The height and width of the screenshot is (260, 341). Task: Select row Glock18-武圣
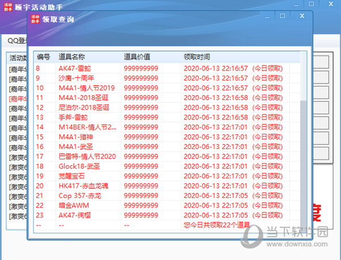(x=167, y=166)
